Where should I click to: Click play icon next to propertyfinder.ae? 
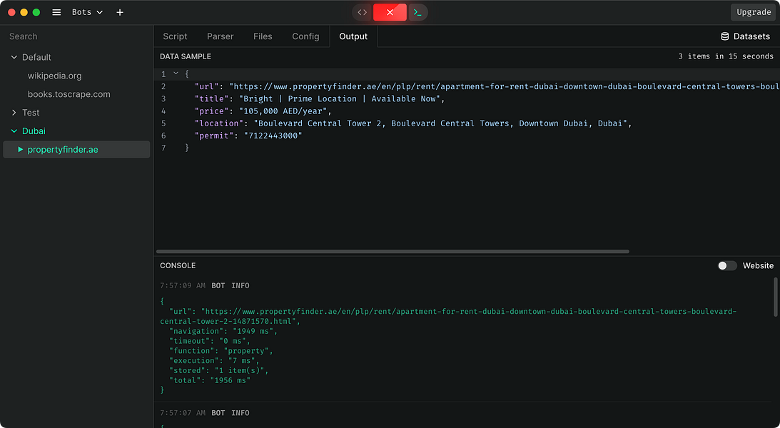click(21, 150)
